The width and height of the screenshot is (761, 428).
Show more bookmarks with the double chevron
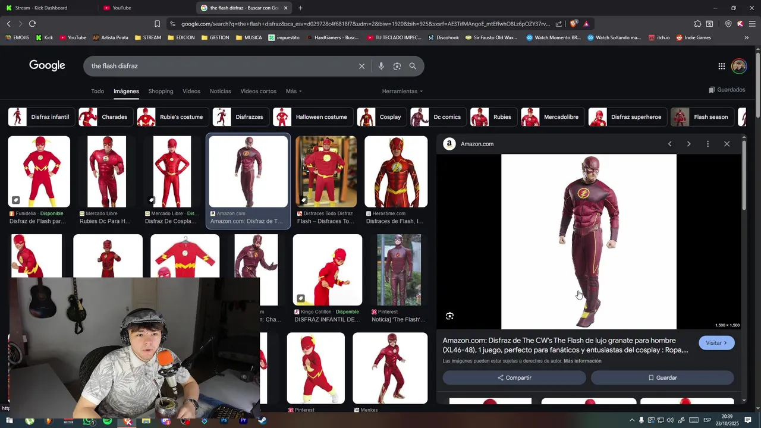747,37
